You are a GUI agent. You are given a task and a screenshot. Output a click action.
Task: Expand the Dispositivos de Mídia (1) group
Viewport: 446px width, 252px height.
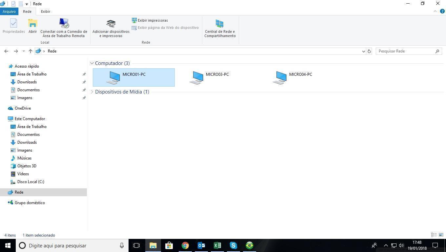pos(92,92)
